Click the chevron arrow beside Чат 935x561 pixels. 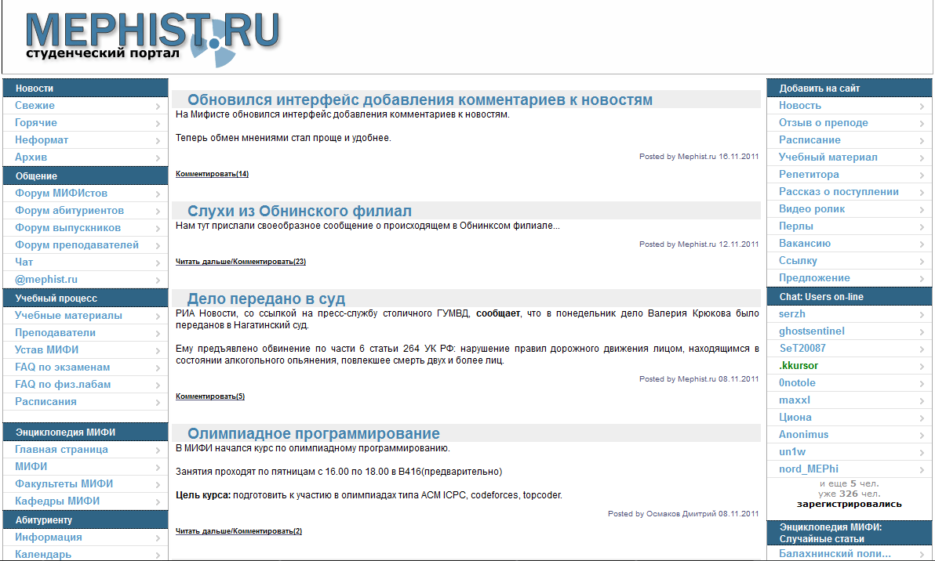coord(157,262)
